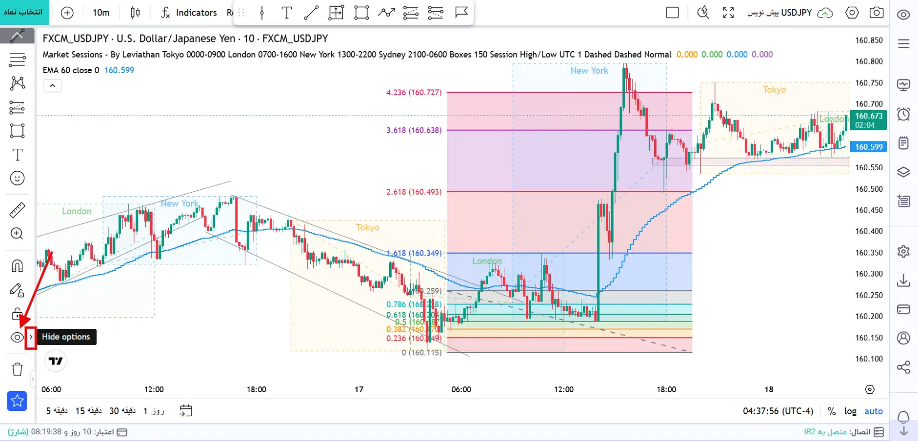The height and width of the screenshot is (441, 918).
Task: Open chart settings gear at bottom right
Action: (870, 389)
